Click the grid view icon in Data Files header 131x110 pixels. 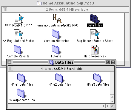point(11,69)
